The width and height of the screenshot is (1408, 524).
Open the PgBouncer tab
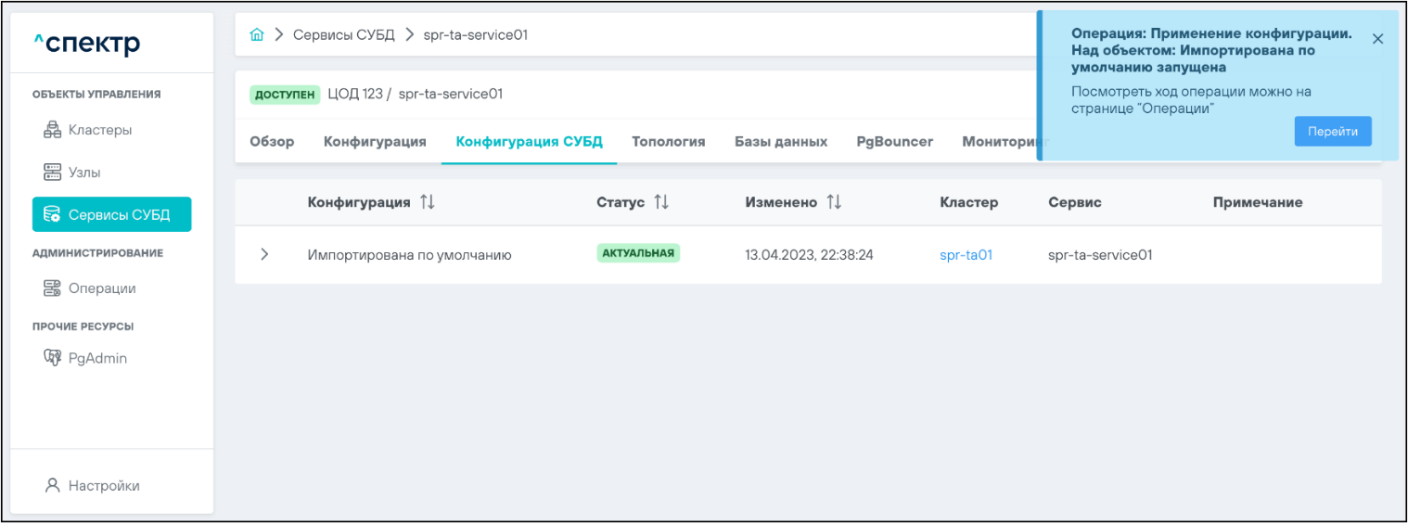(x=894, y=142)
